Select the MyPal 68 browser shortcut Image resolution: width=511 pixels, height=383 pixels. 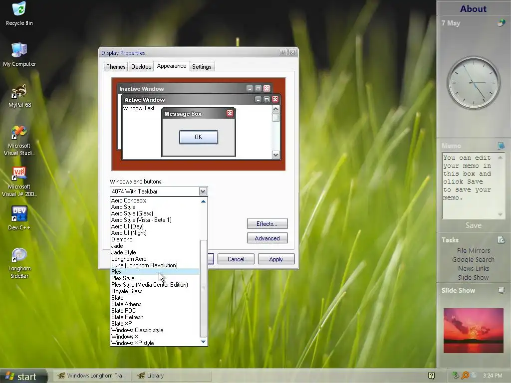19,95
